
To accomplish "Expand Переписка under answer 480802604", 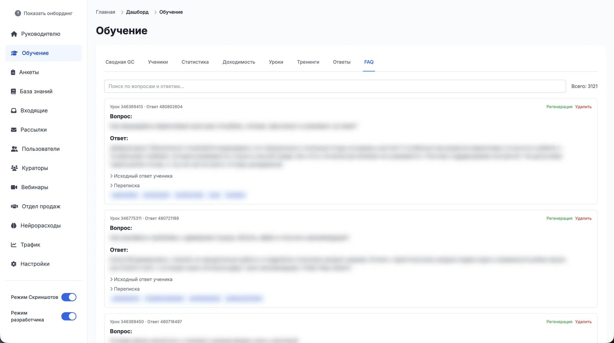I will (x=125, y=185).
